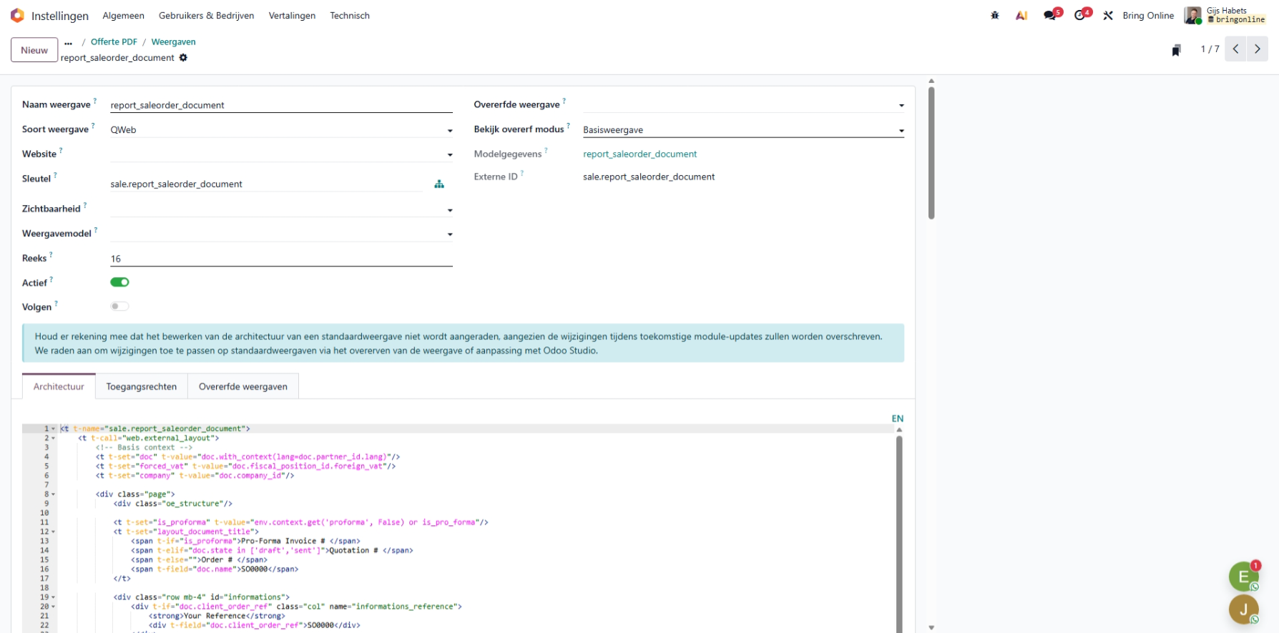Viewport: 1279px width, 633px height.
Task: Toggle the Actief switch off
Action: pyautogui.click(x=119, y=282)
